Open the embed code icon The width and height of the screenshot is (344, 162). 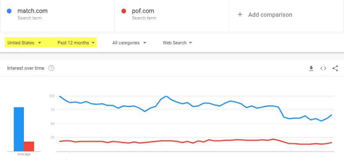pos(323,68)
